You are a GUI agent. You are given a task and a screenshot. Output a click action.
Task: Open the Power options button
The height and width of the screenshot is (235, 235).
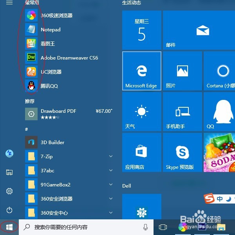(9, 210)
